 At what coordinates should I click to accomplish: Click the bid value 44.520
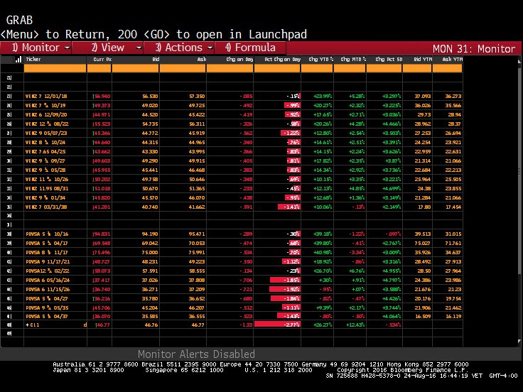[150, 114]
